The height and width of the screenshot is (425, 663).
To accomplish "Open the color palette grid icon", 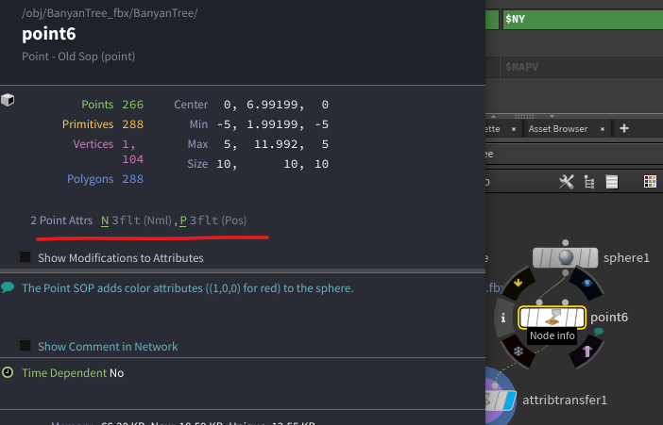I will pos(650,182).
